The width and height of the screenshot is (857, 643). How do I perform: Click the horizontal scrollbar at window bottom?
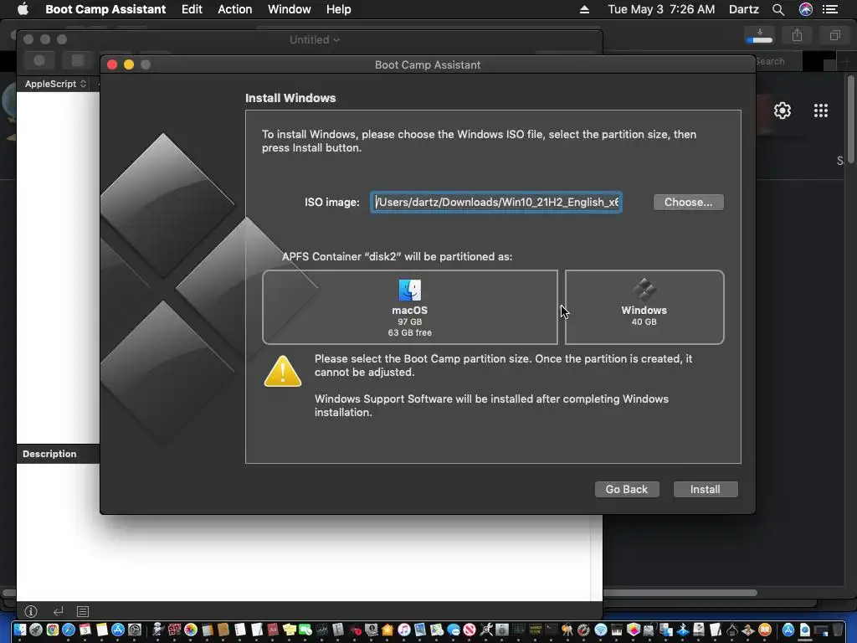click(680, 593)
